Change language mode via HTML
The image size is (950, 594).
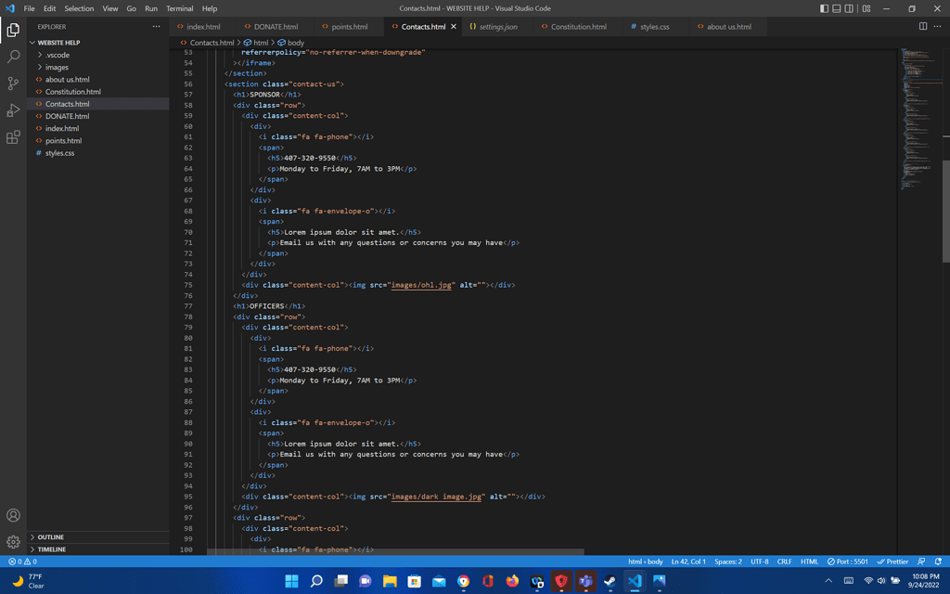pyautogui.click(x=809, y=562)
